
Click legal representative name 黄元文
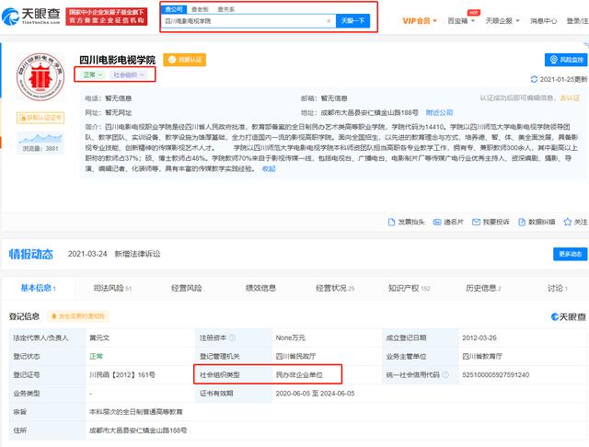tap(99, 338)
